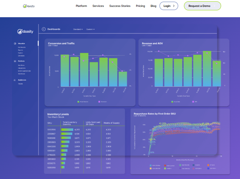240x179 pixels.
Task: Click the purple legend swatch under Conversion and Traffic
Action: (99, 102)
